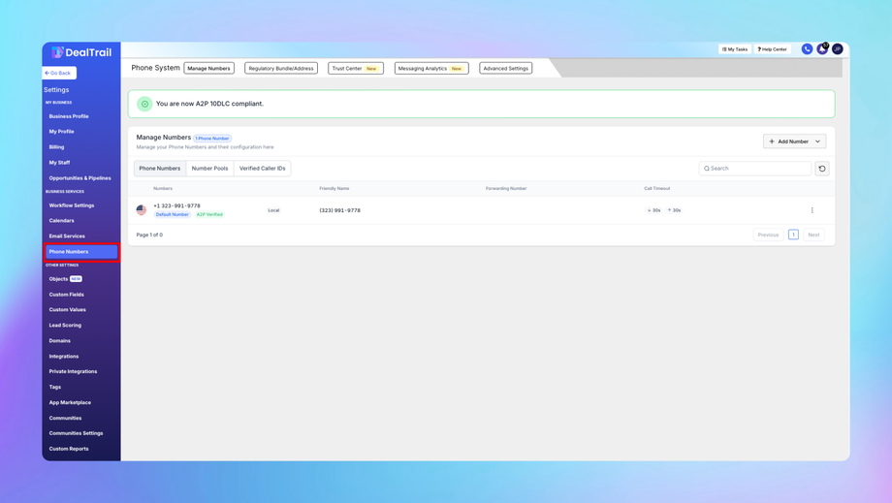This screenshot has width=892, height=503.
Task: Click the US flag icon in number row
Action: pyautogui.click(x=142, y=210)
